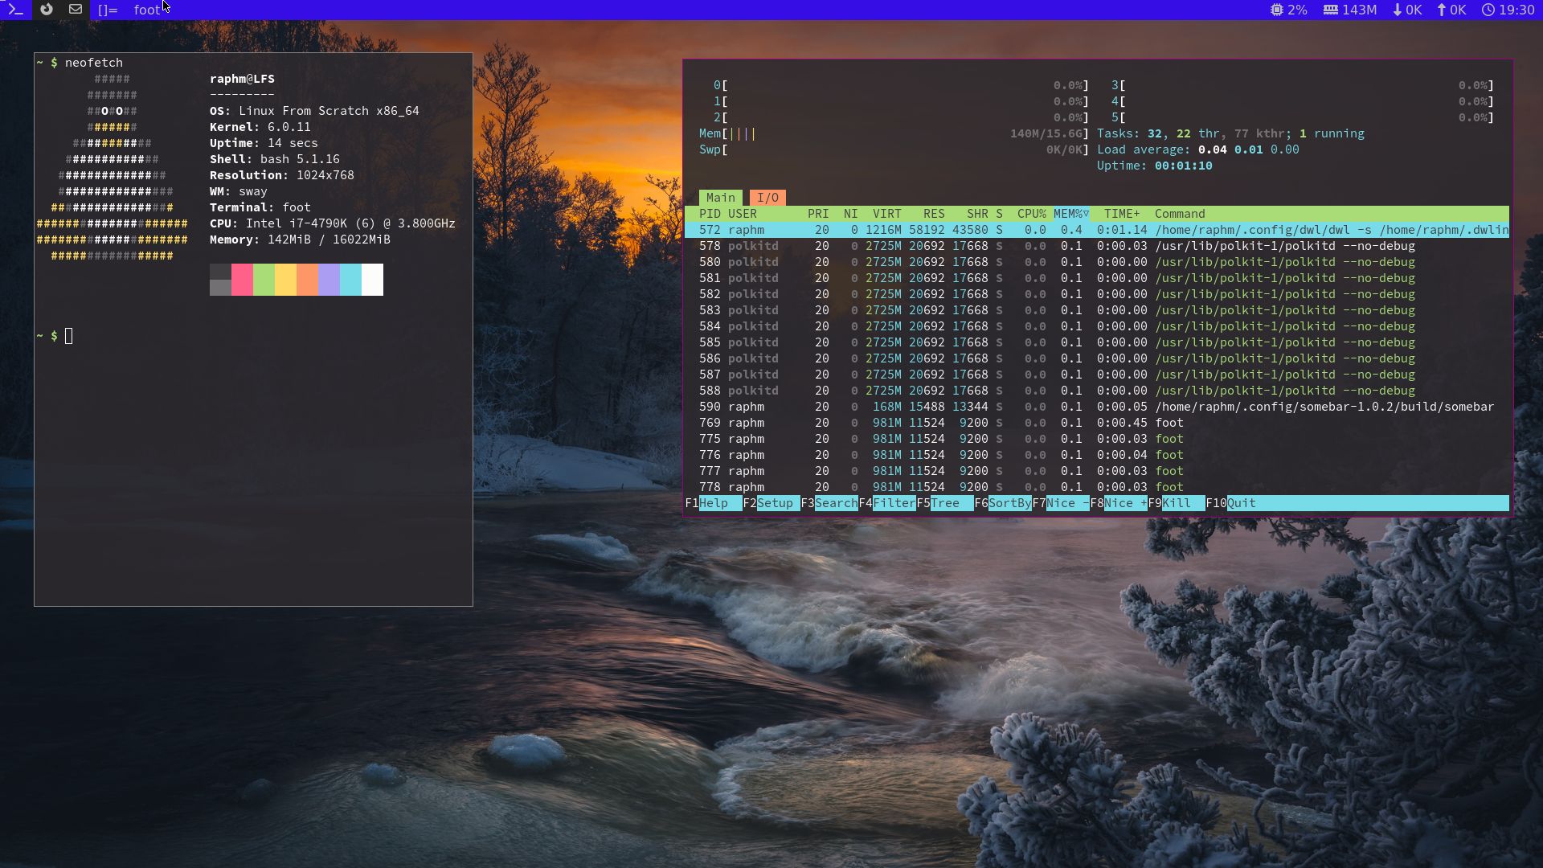1543x868 pixels.
Task: Click the empty shell prompt cursor
Action: pos(69,336)
